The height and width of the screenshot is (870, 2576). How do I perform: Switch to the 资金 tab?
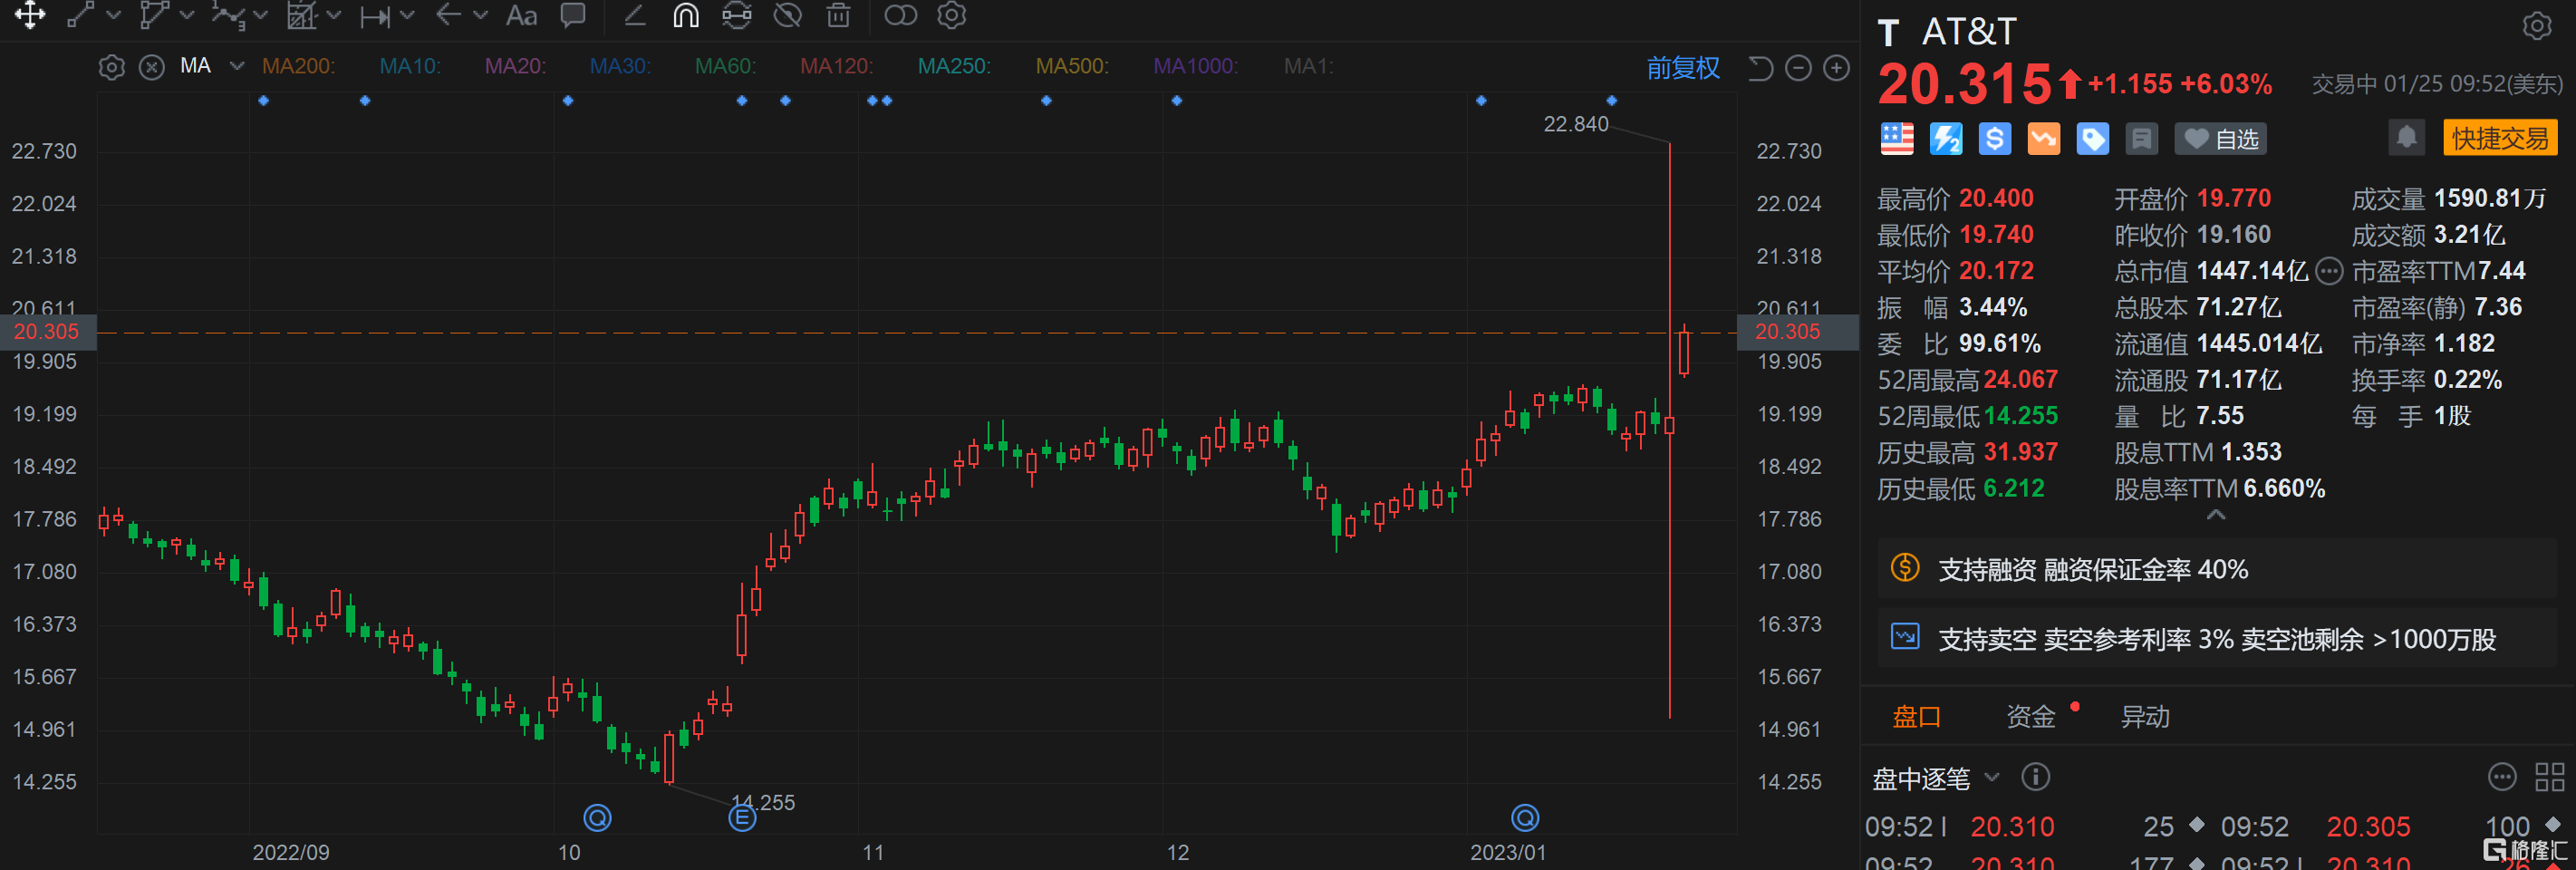(2030, 716)
